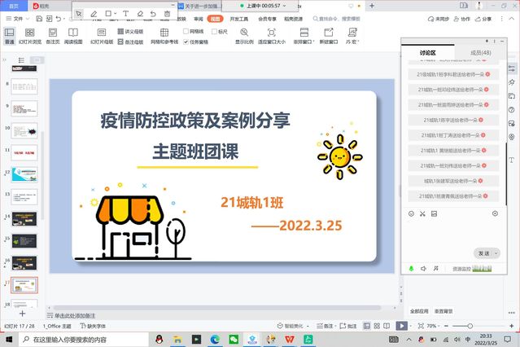Select the eraser annotation tool
This screenshot has width=520, height=347.
140,14
